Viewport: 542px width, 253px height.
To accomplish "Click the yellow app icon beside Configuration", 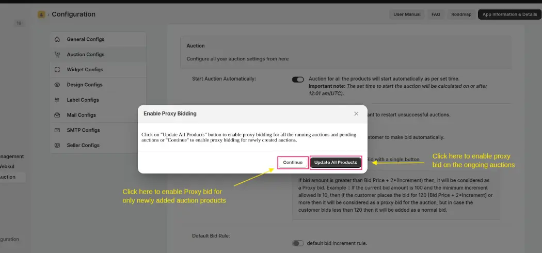I will coord(41,14).
